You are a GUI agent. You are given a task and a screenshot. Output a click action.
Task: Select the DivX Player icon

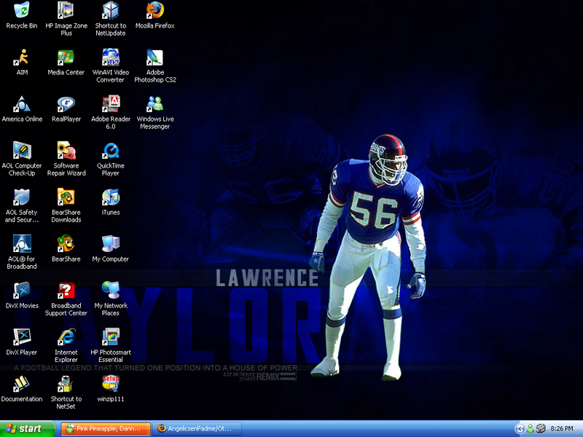coord(22,337)
